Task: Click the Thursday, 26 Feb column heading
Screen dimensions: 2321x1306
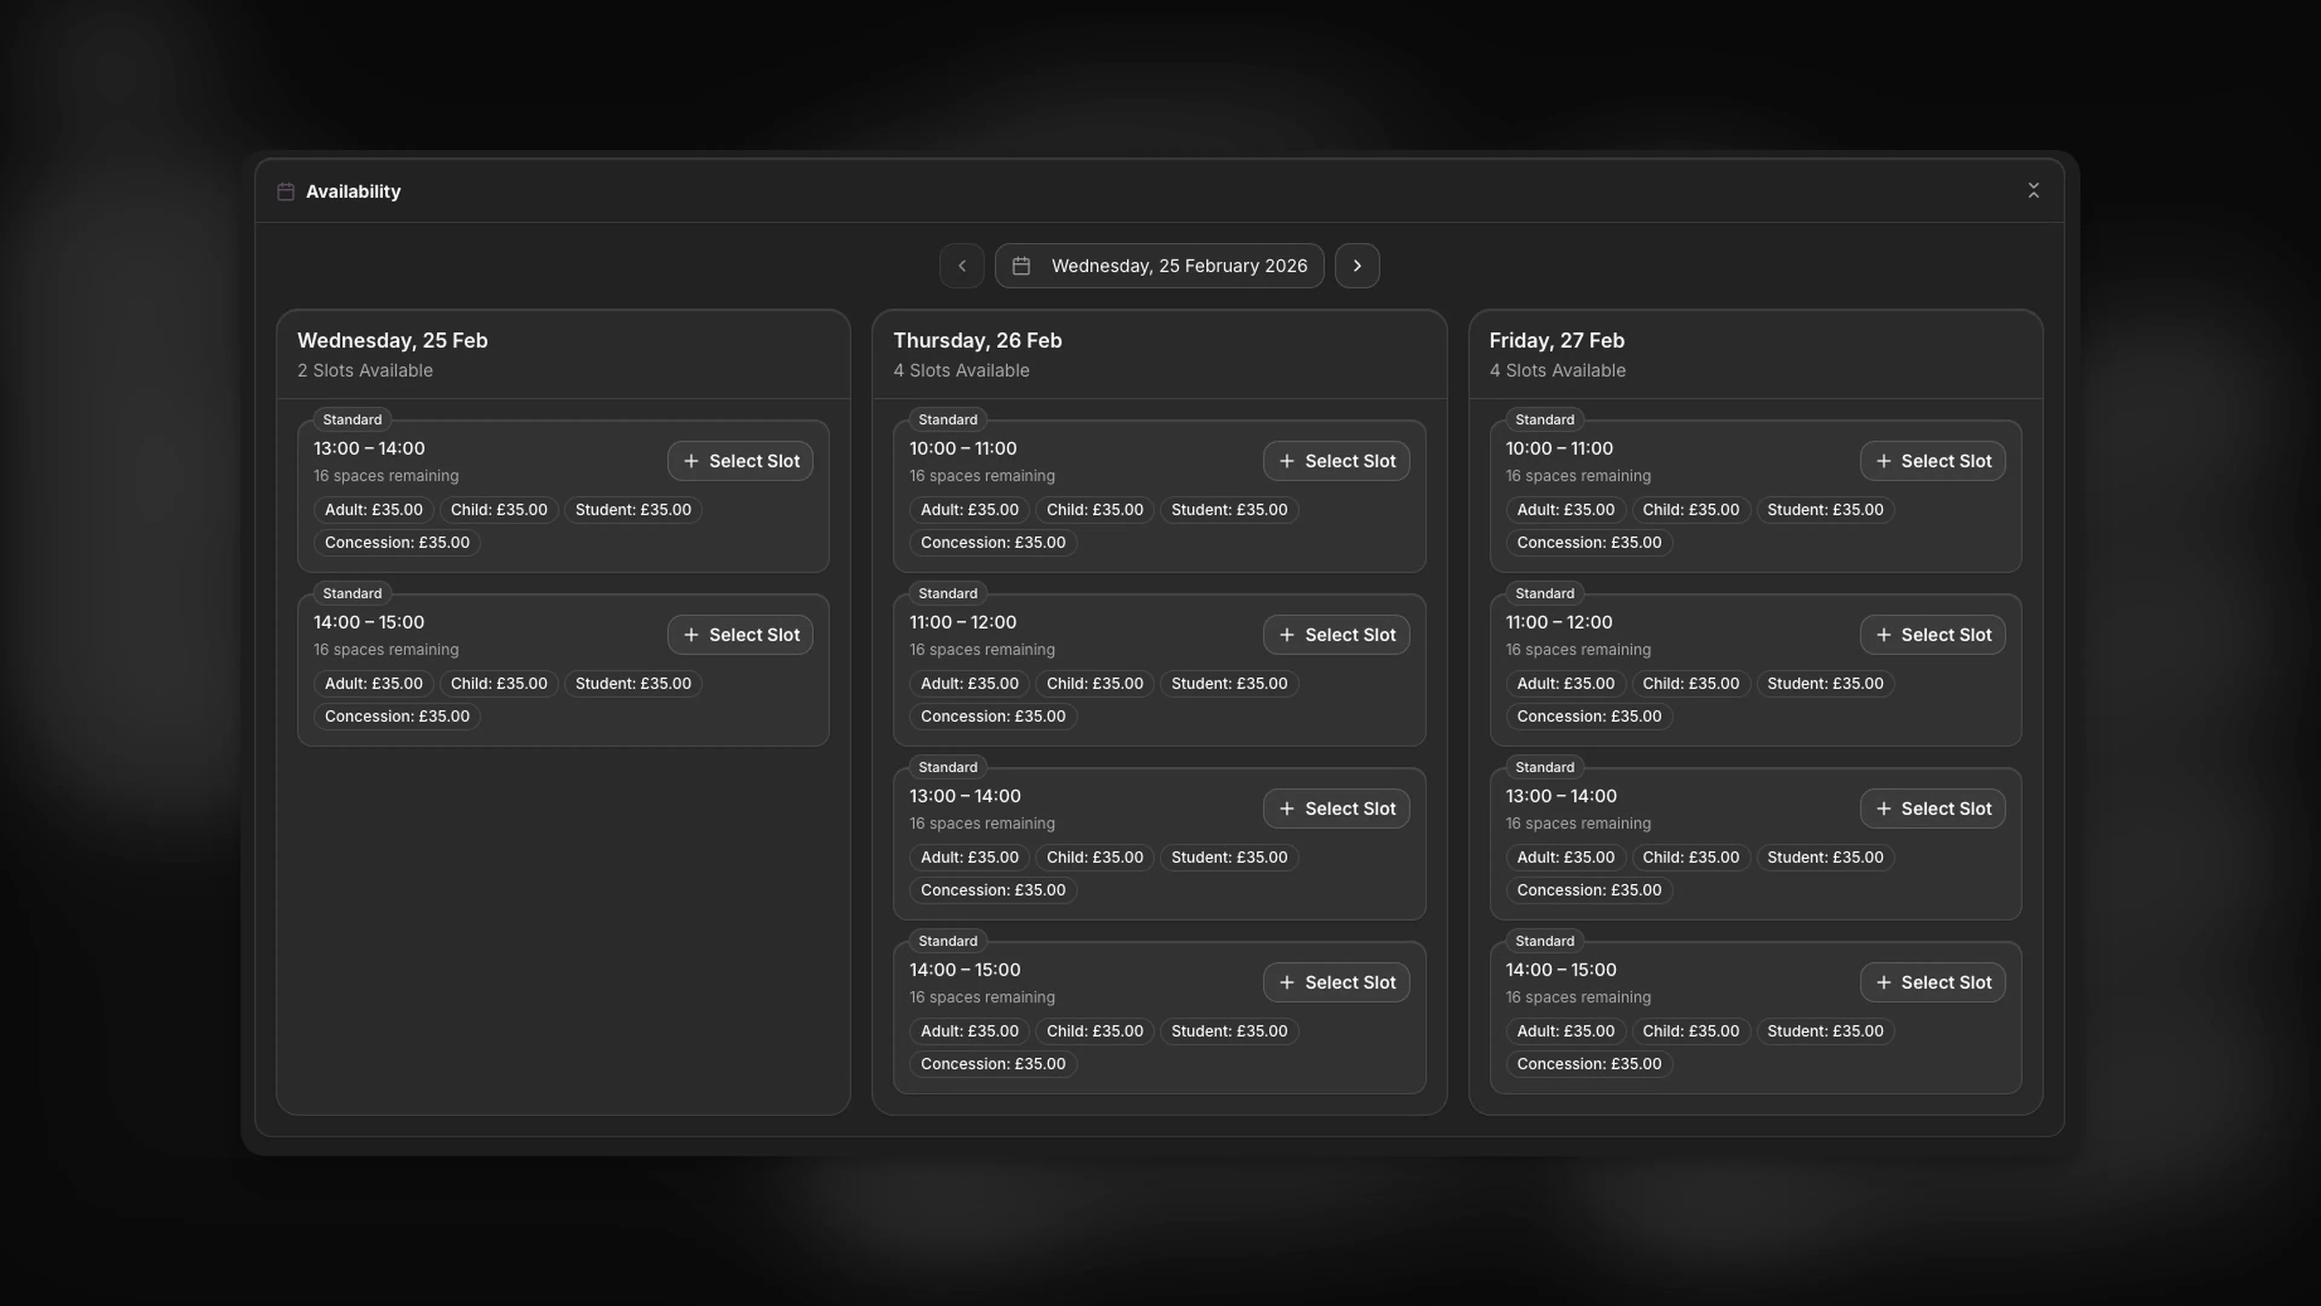Action: coord(977,340)
